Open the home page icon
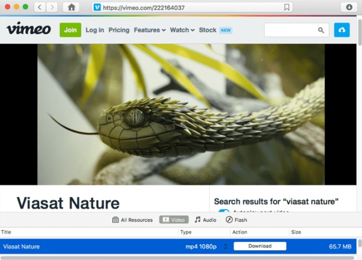Image resolution: width=362 pixels, height=260 pixels. pos(71,7)
